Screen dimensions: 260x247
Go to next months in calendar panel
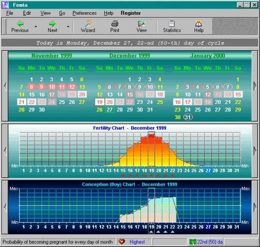[x=255, y=86]
